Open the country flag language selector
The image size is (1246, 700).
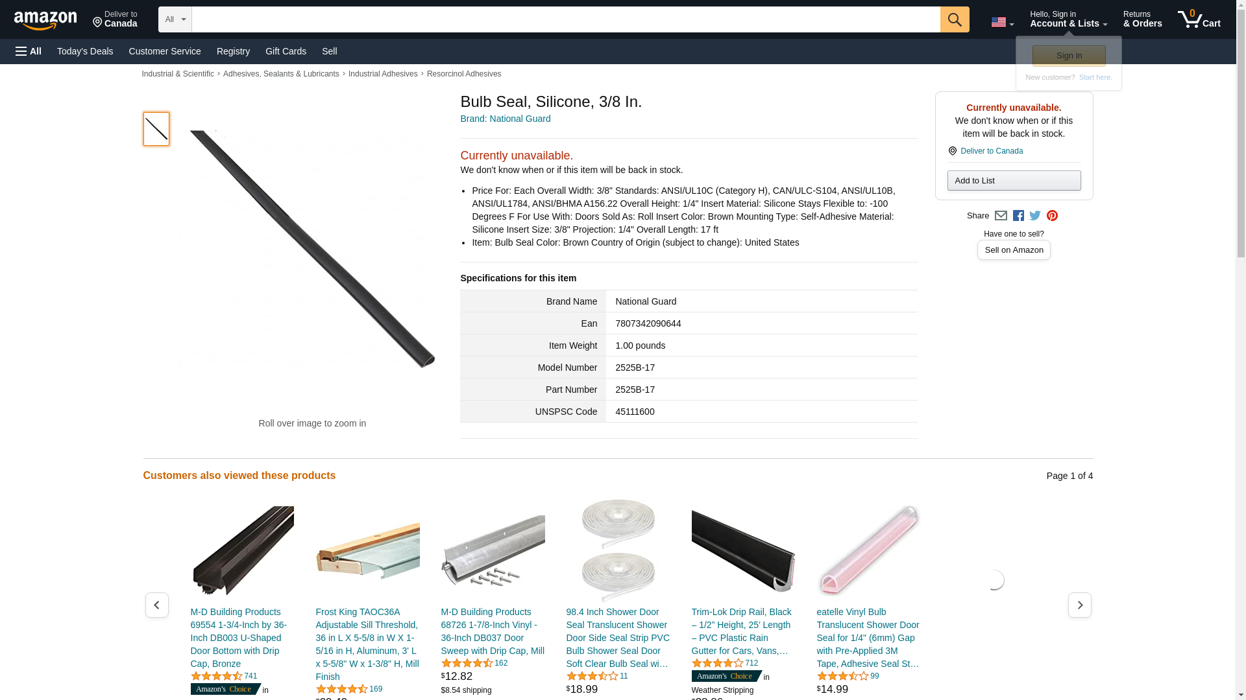(x=1002, y=22)
